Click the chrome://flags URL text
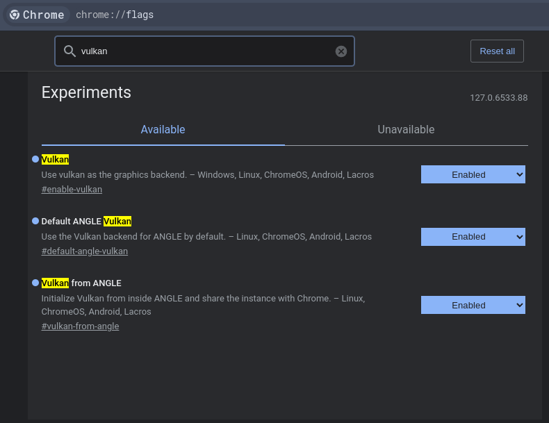The image size is (549, 423). coord(115,15)
